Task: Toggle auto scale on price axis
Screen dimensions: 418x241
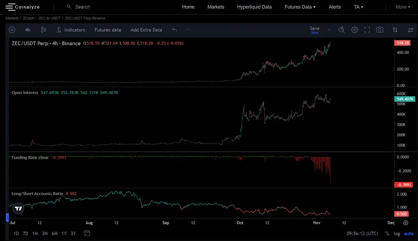Action: click(409, 233)
